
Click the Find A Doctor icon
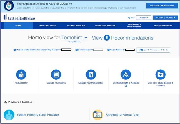[21, 75]
